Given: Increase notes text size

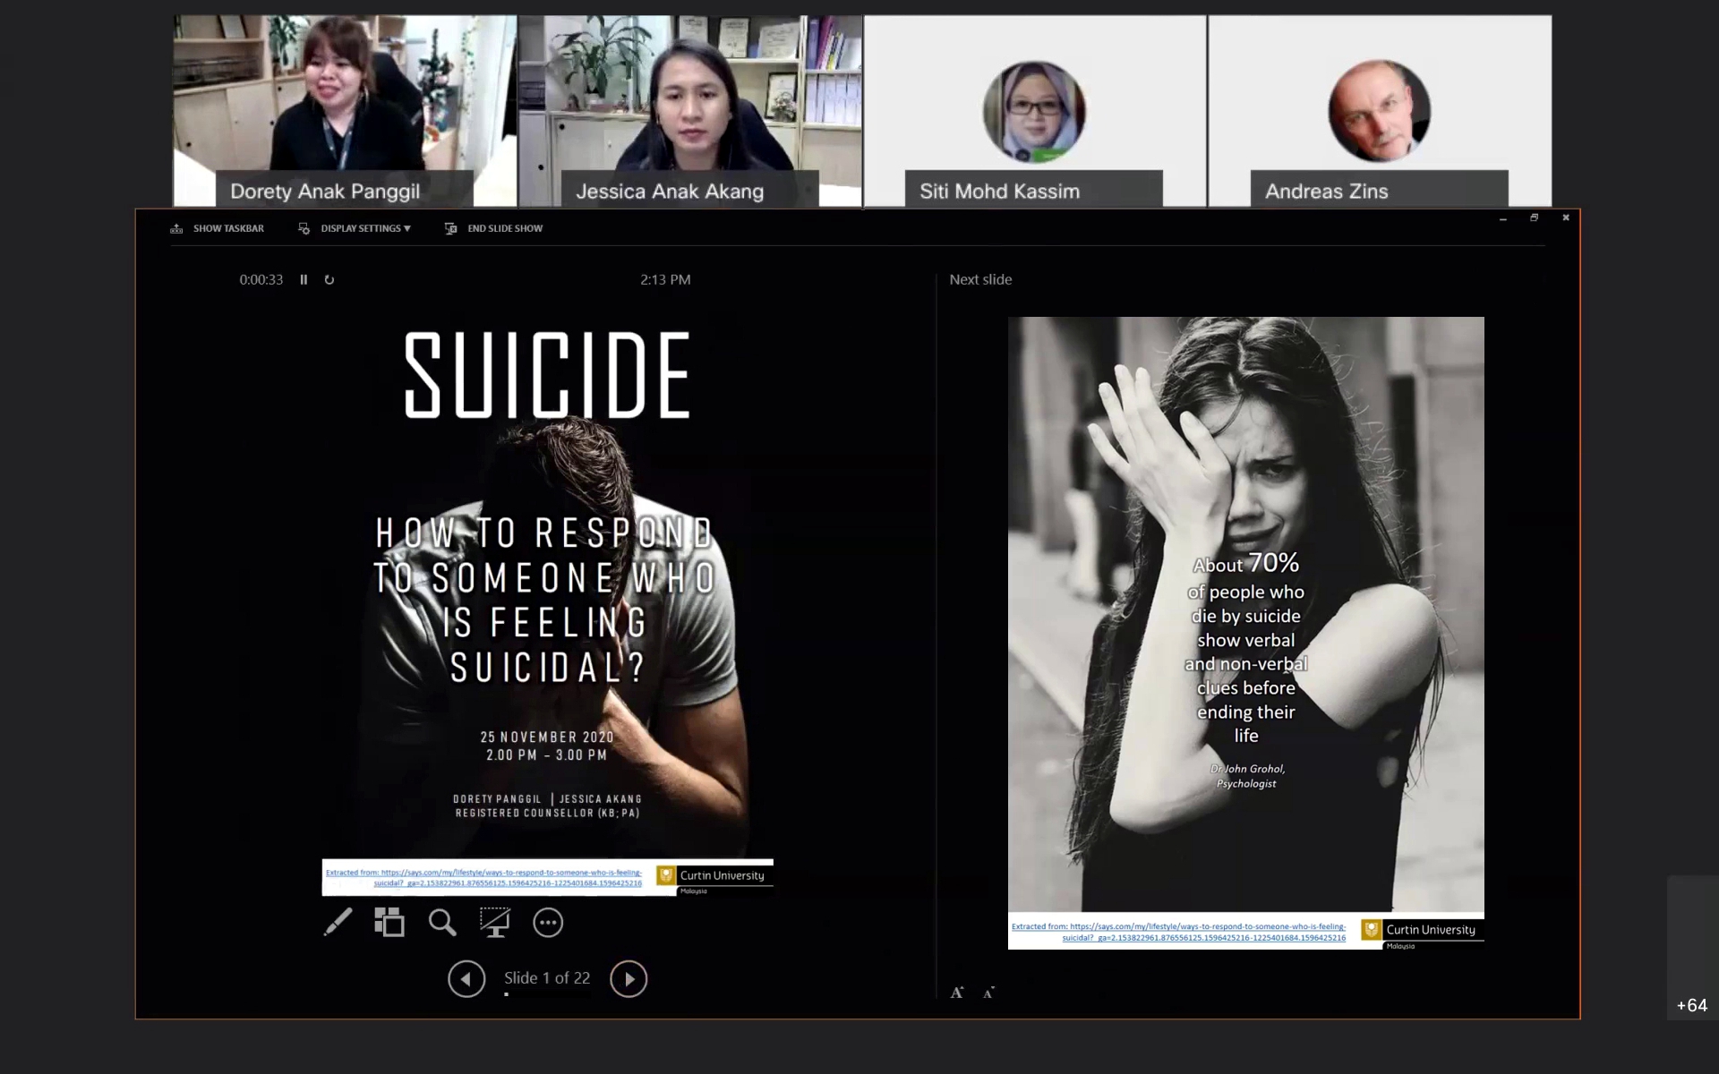Looking at the screenshot, I should (957, 993).
